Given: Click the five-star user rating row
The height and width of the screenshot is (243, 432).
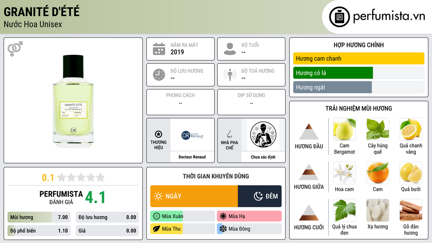Looking at the screenshot, I should (81, 178).
